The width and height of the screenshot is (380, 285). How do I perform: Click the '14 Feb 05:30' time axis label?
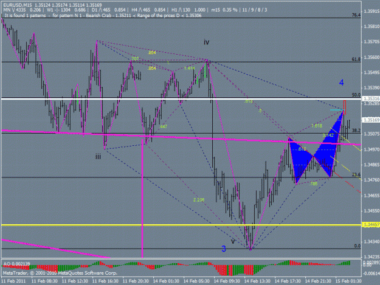[x=196, y=281]
